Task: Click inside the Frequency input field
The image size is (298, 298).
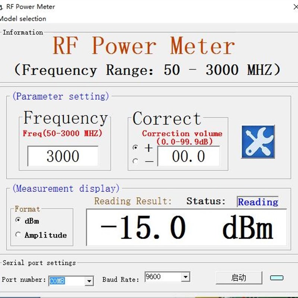Action: tap(64, 156)
